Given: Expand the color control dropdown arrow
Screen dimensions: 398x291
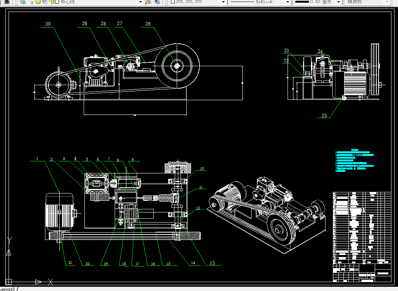Looking at the screenshot, I should pos(223,2).
